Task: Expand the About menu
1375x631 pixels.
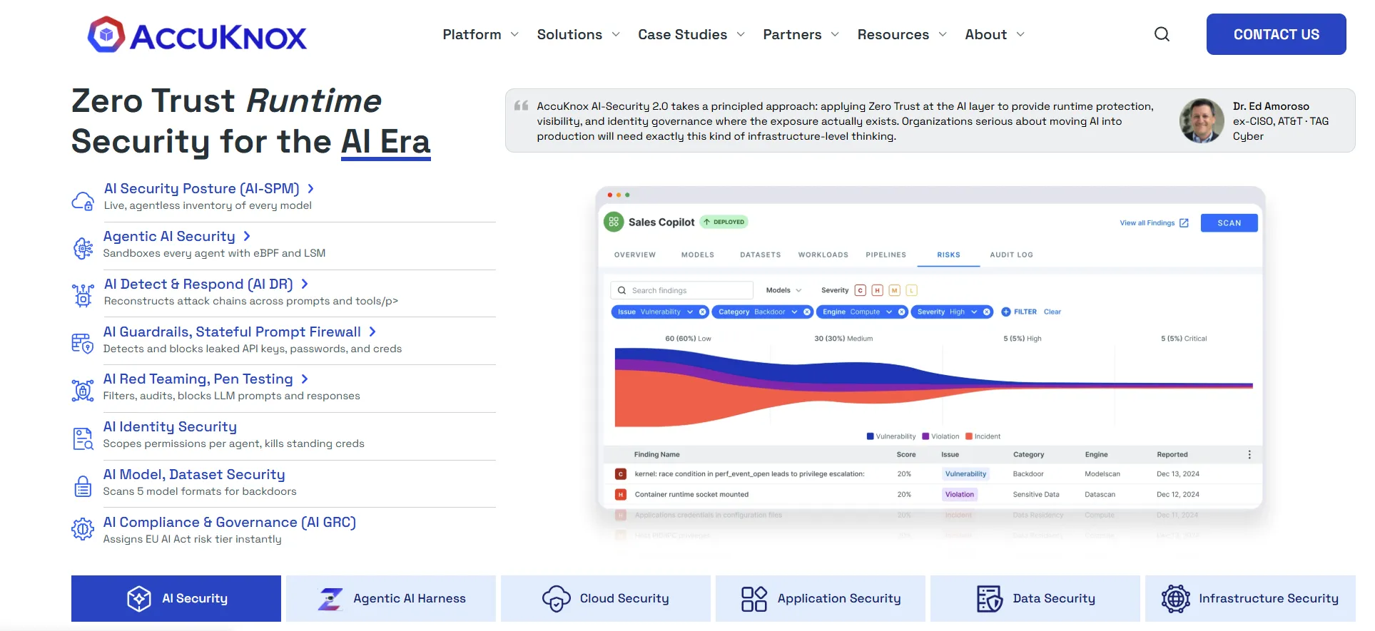Action: pyautogui.click(x=995, y=34)
